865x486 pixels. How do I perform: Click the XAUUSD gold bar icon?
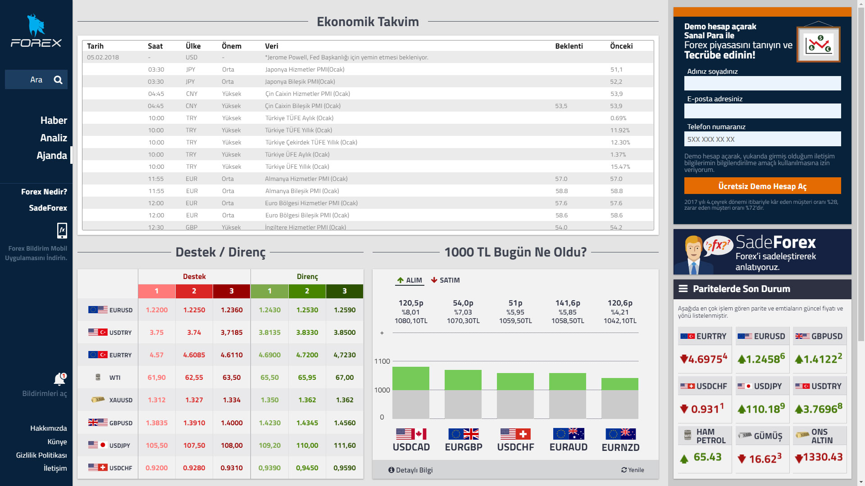[x=98, y=400]
